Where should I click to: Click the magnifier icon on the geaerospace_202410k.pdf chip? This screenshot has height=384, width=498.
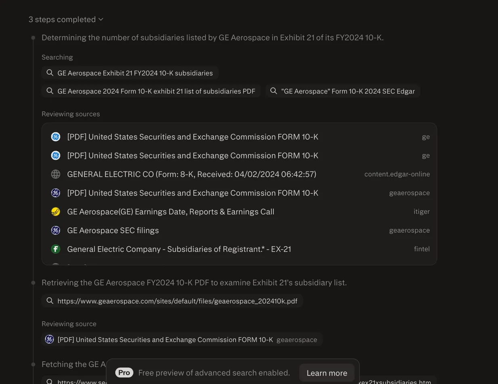pyautogui.click(x=50, y=301)
